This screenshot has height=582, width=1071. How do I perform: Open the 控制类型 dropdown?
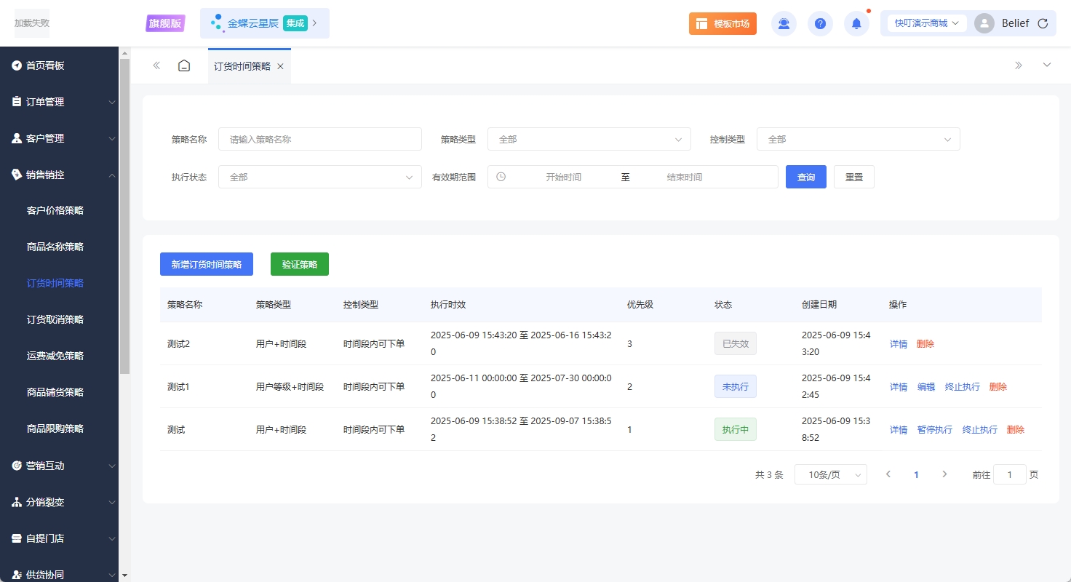(859, 139)
